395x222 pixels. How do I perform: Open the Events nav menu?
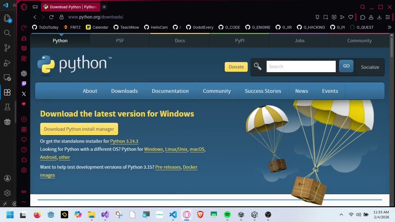[x=330, y=91]
